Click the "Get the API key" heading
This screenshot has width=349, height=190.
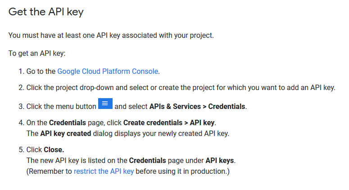click(46, 12)
